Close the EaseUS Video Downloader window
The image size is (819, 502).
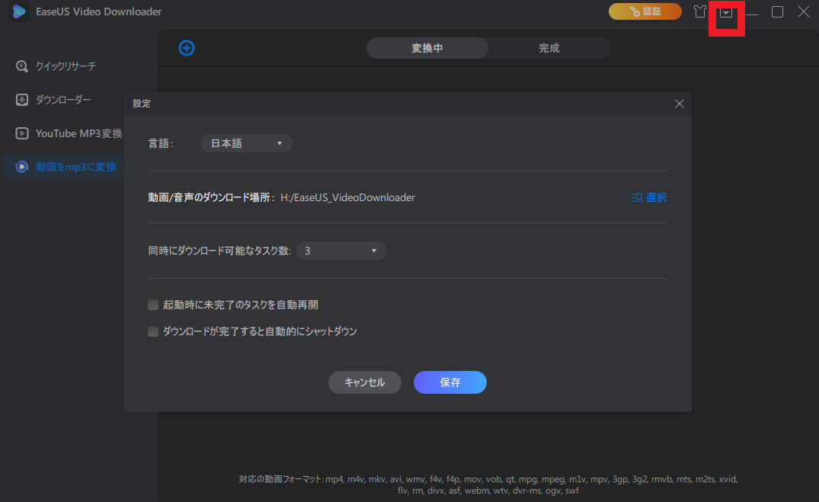[803, 11]
